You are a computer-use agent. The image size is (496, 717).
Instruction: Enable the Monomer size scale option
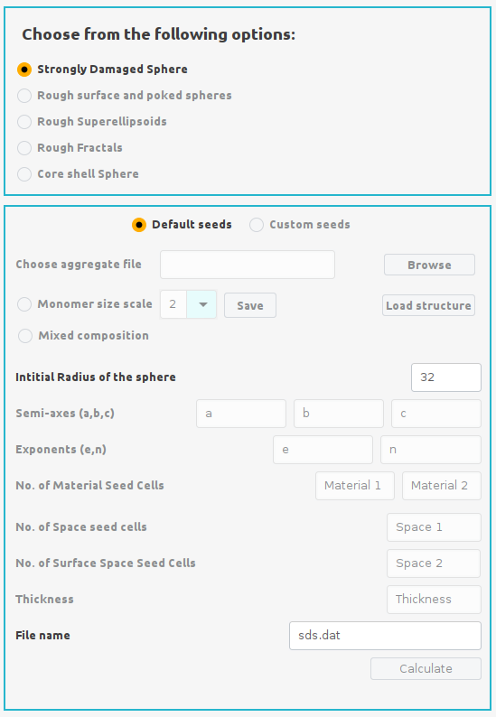point(24,304)
